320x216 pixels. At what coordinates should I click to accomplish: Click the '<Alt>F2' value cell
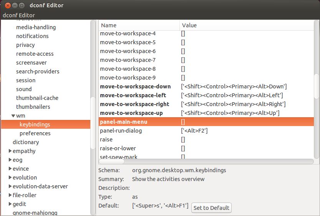tap(194, 131)
